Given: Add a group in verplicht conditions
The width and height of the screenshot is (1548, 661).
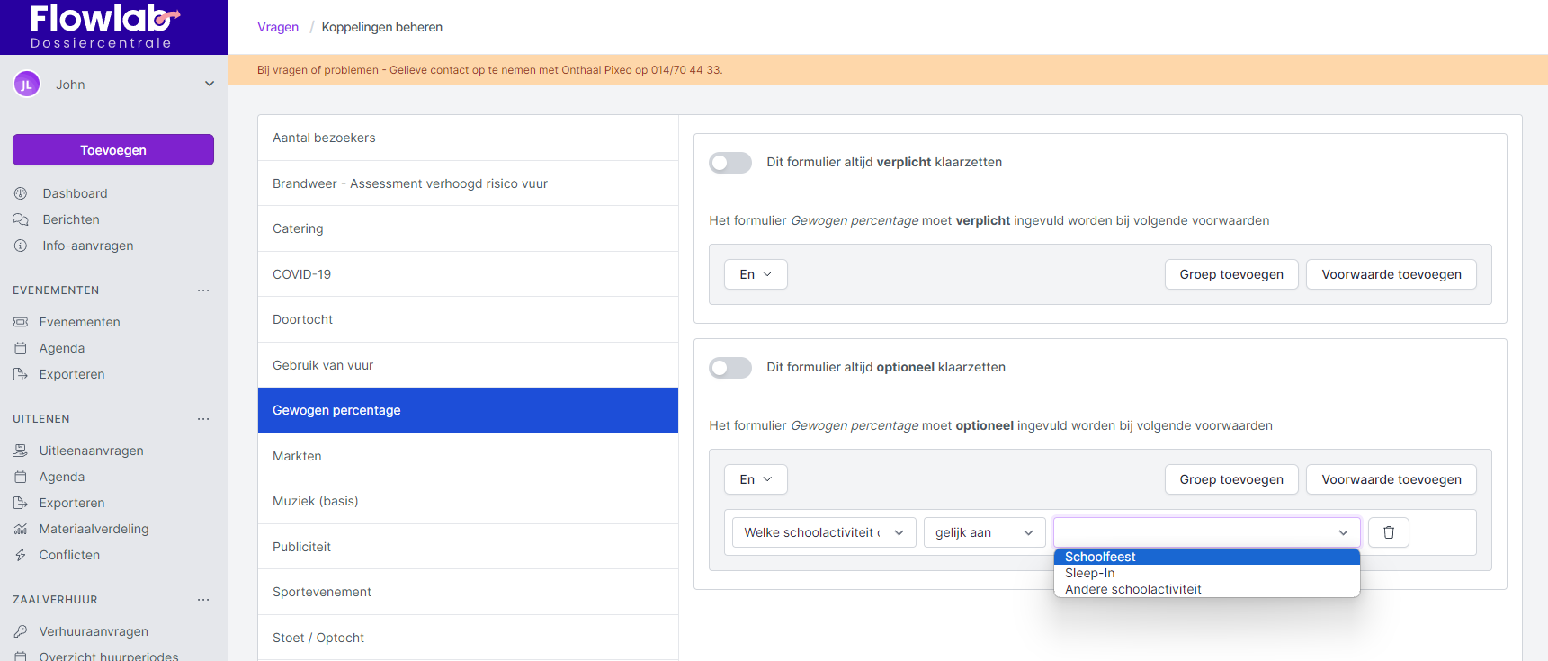Looking at the screenshot, I should point(1230,274).
